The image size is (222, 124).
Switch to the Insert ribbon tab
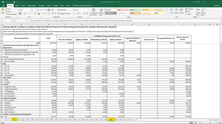(x=17, y=6)
